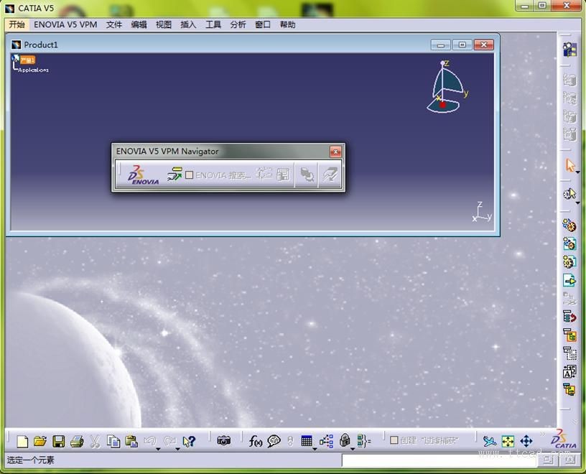Select the arrow selection tool in the right sidebar
This screenshot has width=586, height=474.
coord(569,165)
